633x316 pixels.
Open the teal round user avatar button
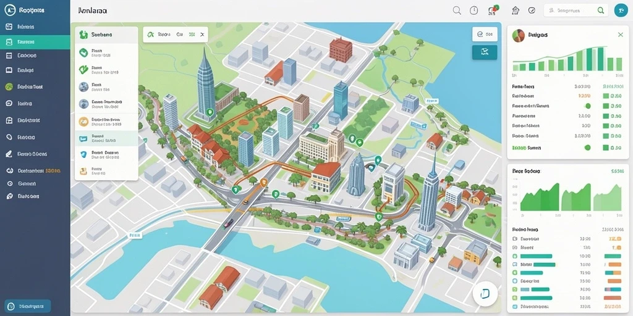click(621, 10)
